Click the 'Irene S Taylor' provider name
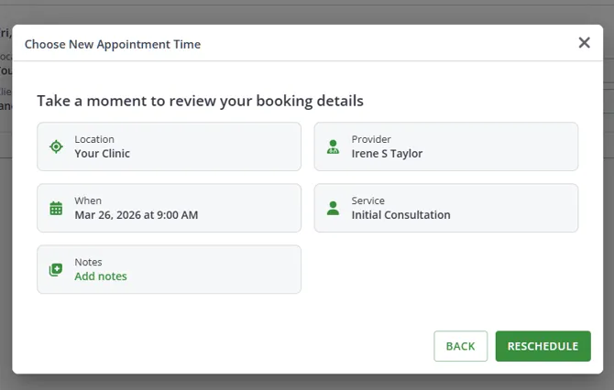 point(387,154)
